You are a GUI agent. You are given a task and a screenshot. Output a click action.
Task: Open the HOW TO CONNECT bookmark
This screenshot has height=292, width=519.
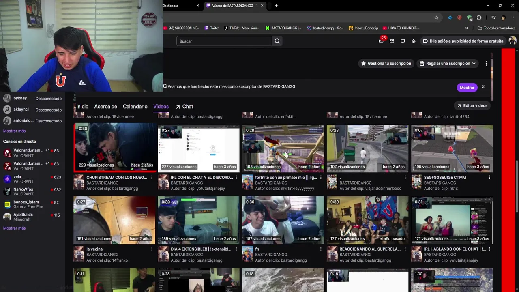tap(401, 28)
